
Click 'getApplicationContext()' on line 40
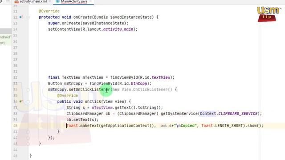click(127, 125)
